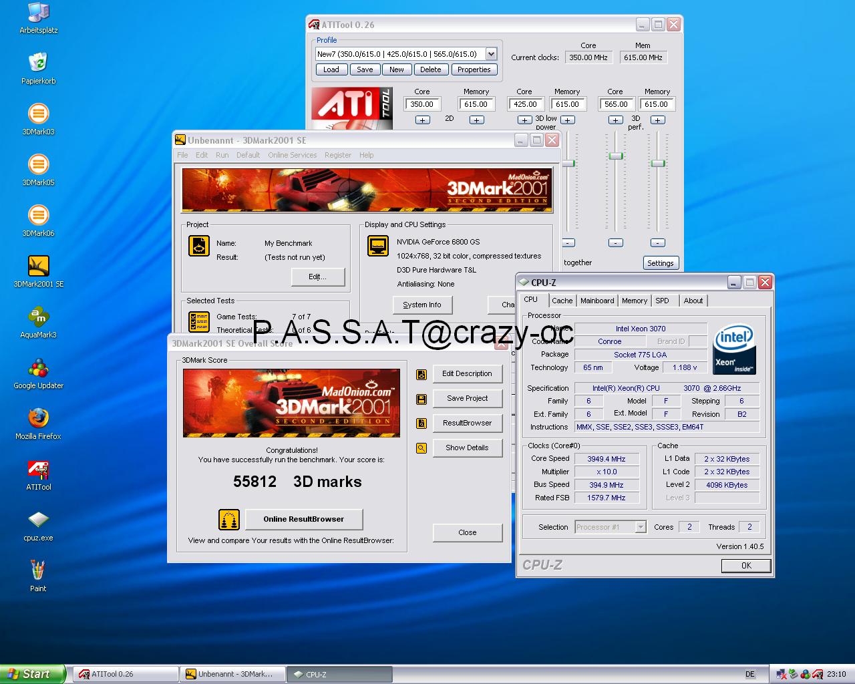
Task: Click Save in the ATITool profile buttons
Action: click(x=365, y=69)
